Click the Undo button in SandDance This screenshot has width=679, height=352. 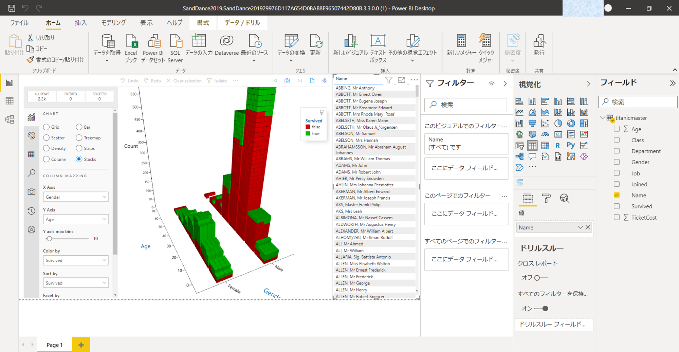pyautogui.click(x=129, y=81)
